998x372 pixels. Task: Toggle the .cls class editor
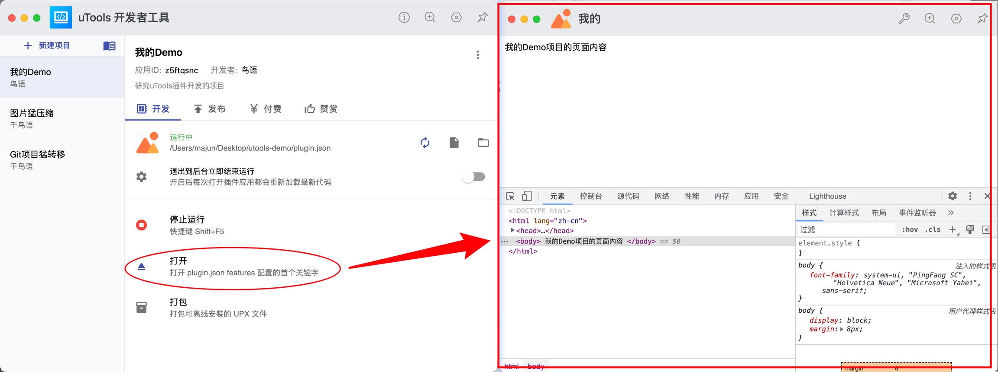(x=933, y=229)
